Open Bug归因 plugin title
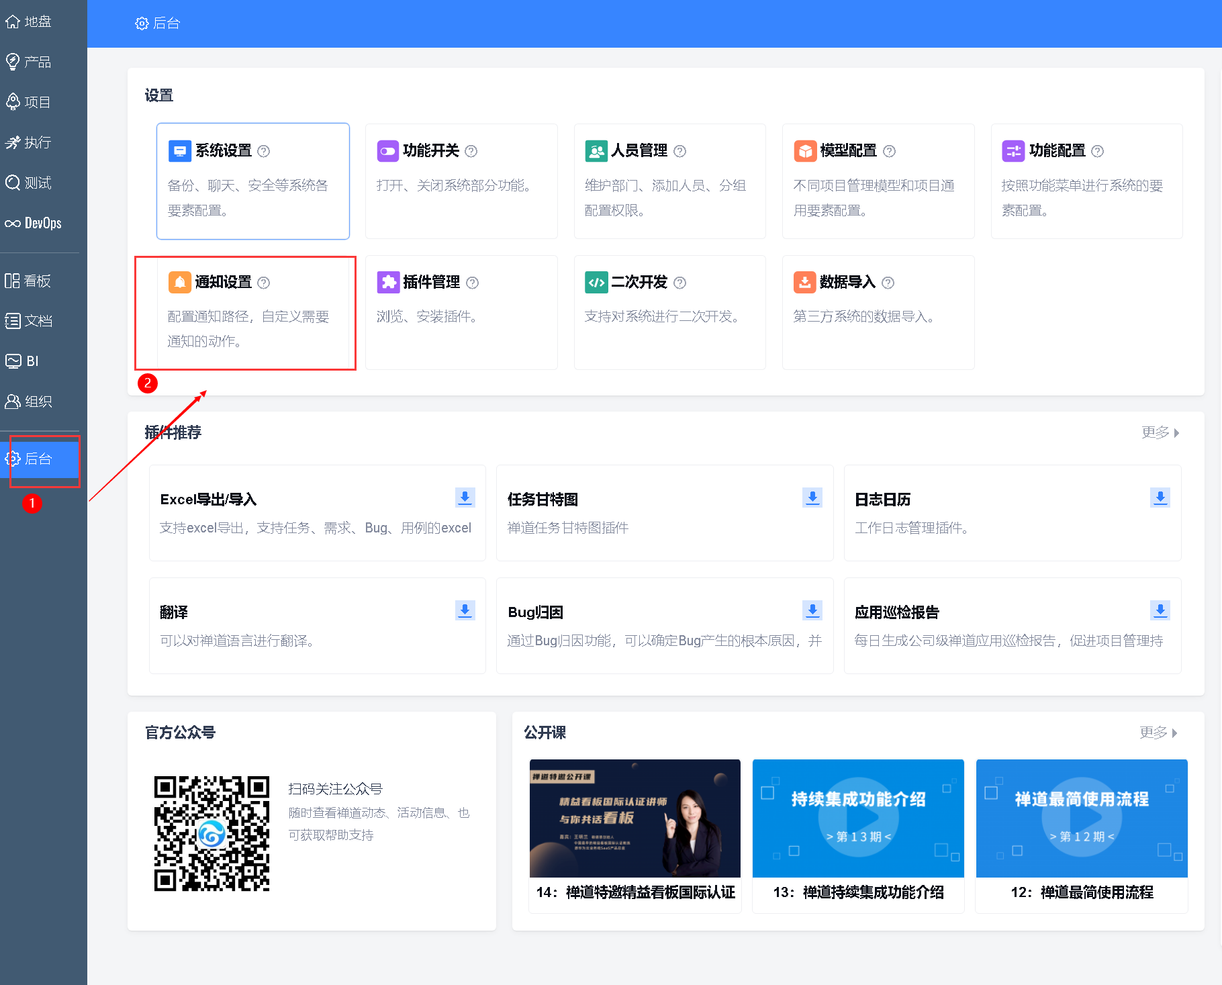 point(535,612)
